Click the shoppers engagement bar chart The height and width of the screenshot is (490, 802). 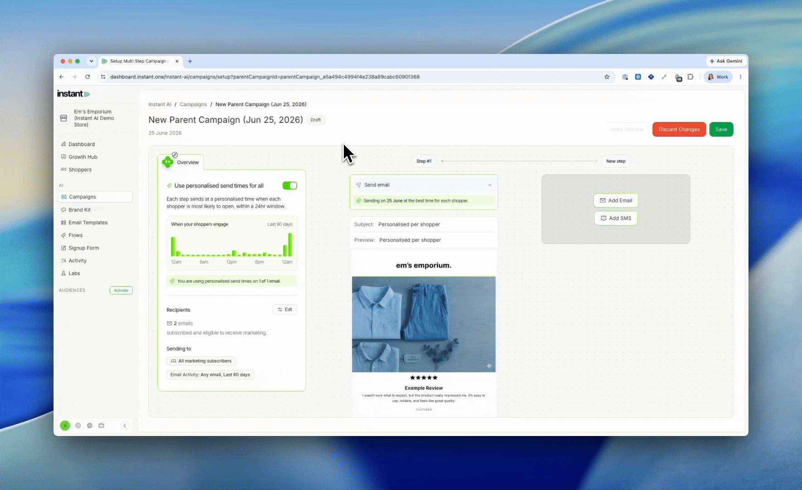(x=232, y=245)
